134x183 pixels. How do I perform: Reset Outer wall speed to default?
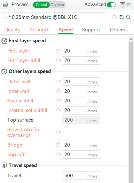pos(59,82)
